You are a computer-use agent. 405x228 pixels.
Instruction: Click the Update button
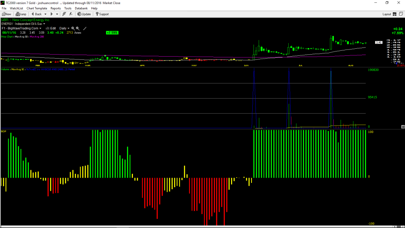(84, 14)
